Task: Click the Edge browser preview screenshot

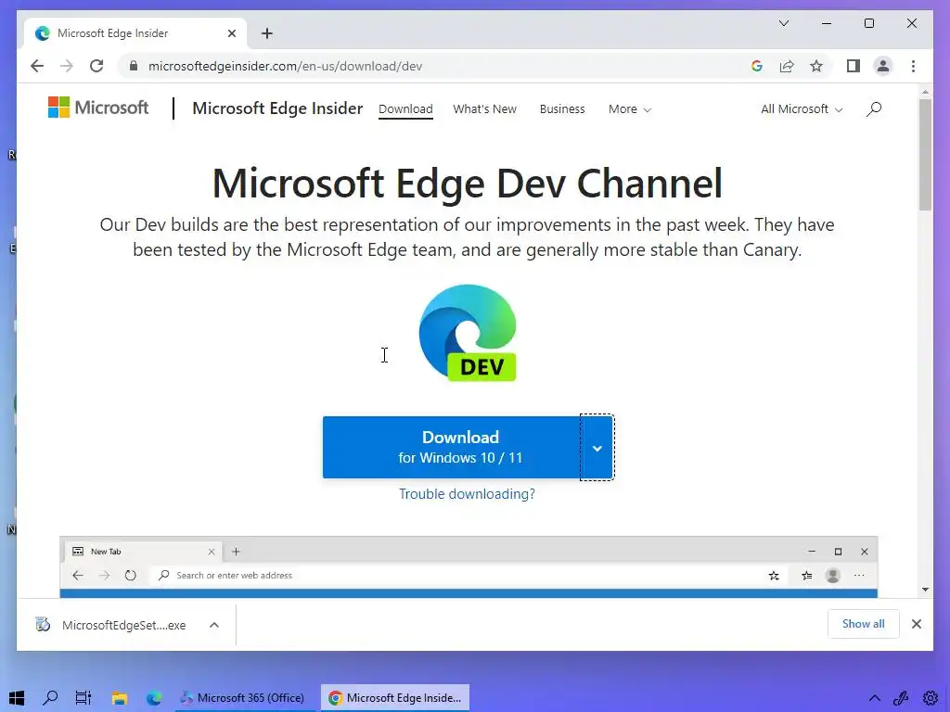Action: point(469,566)
